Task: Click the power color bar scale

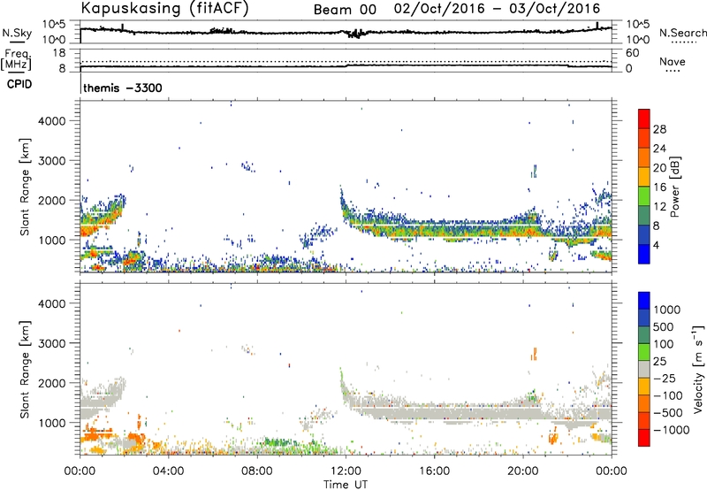Action: [644, 187]
